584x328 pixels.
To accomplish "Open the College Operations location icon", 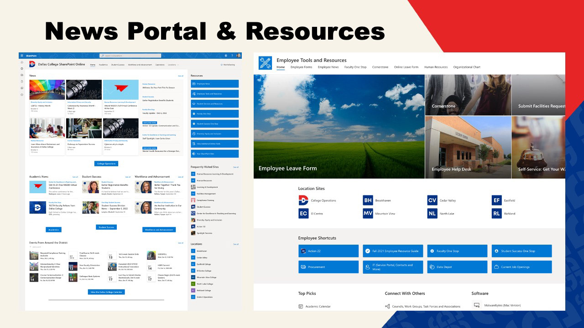I will [x=303, y=200].
